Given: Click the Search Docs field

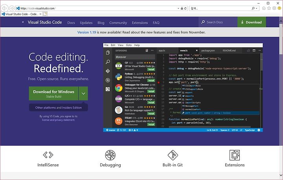Looking at the screenshot, I should [218, 22].
